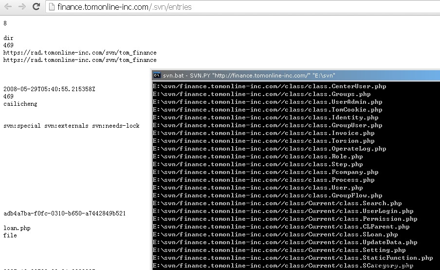Click console line Current/class.UpdateData.php

(285, 242)
